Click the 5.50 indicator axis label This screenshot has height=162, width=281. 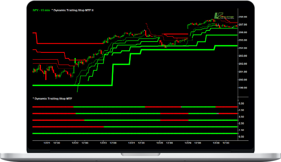coord(241,103)
